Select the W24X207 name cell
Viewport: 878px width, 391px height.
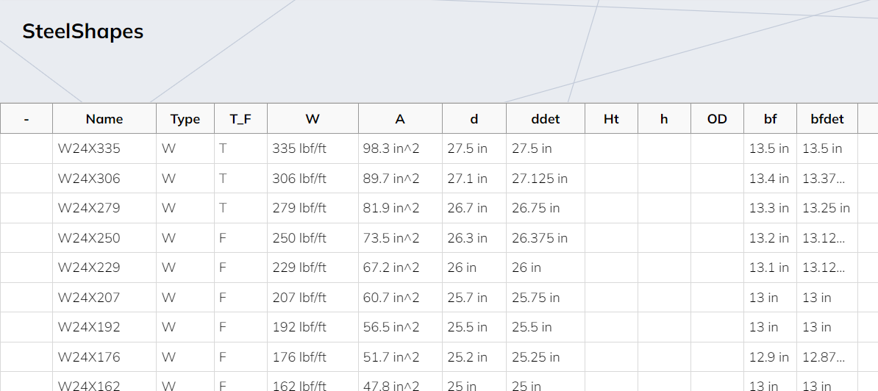[104, 298]
